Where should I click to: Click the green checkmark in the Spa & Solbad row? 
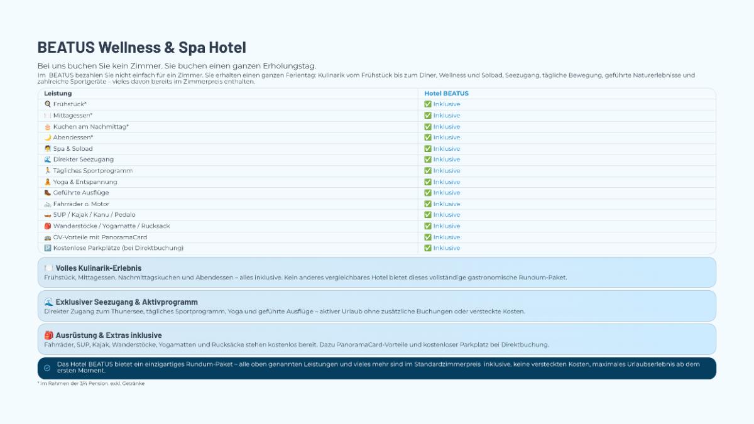click(428, 149)
